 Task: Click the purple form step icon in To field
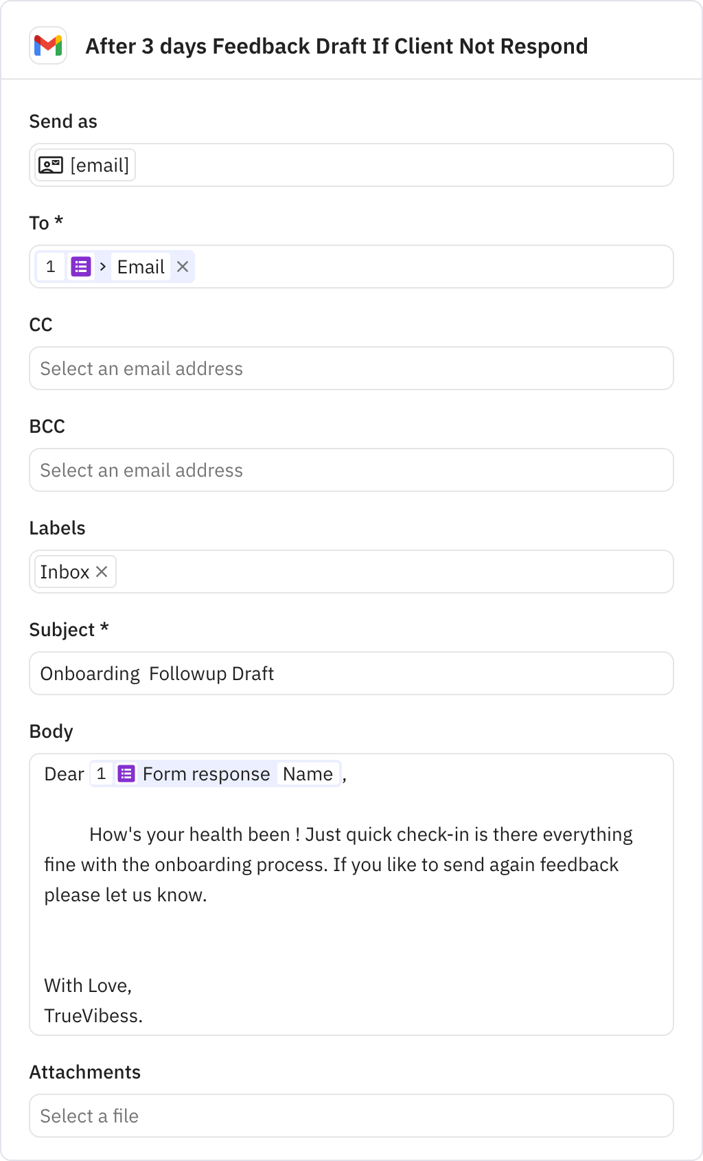(81, 267)
